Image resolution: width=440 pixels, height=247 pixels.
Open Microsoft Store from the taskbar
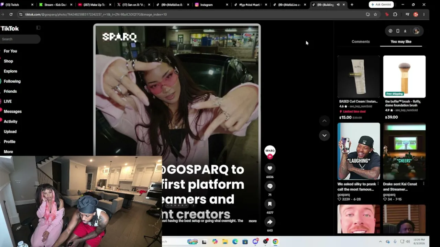245,242
